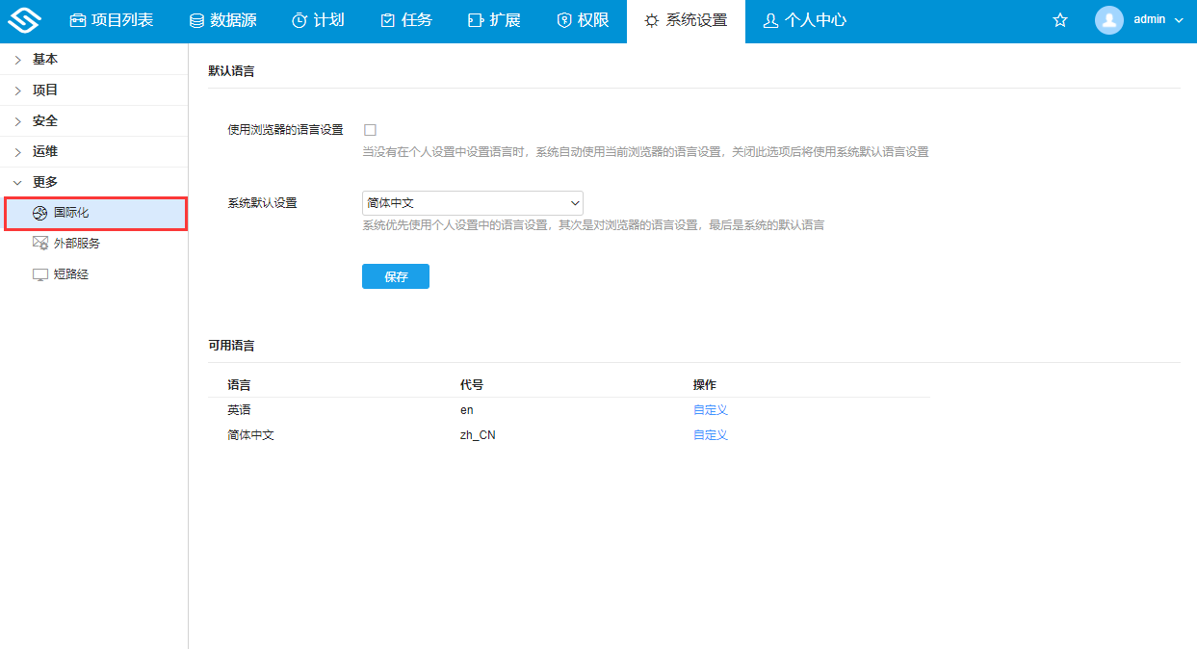Open the 个人中心 menu item
The image size is (1197, 649).
pos(805,19)
